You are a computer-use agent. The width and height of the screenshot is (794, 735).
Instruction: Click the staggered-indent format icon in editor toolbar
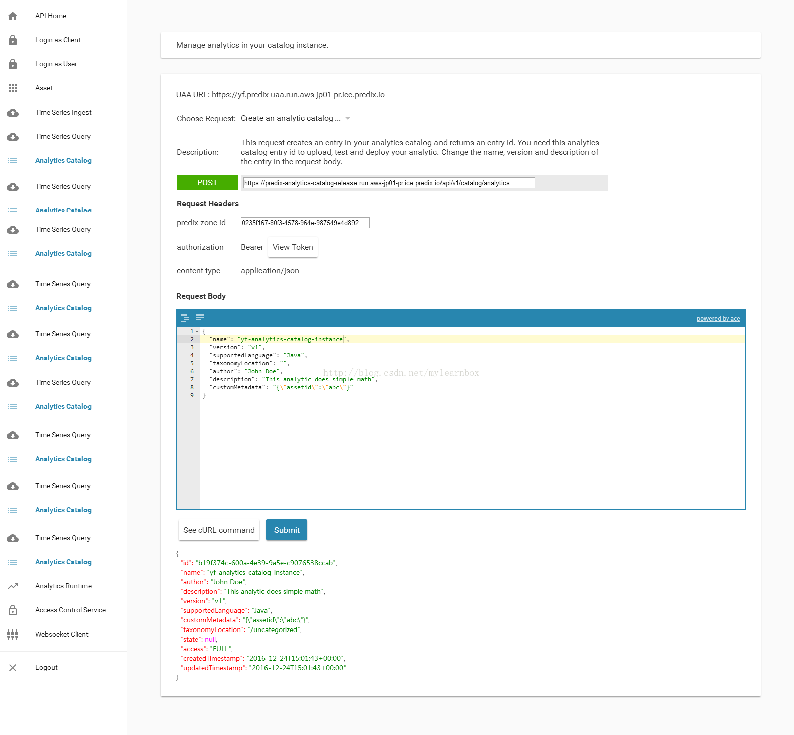pos(185,318)
